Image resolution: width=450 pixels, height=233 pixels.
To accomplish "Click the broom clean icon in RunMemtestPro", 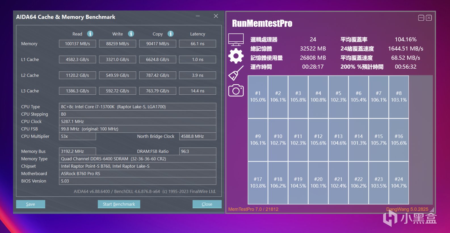I will 236,73.
